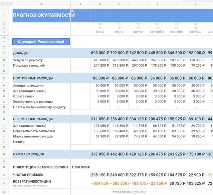Viewport: 213px width, 195px height.
Task: Select column H header
Action: [x=176, y=4]
